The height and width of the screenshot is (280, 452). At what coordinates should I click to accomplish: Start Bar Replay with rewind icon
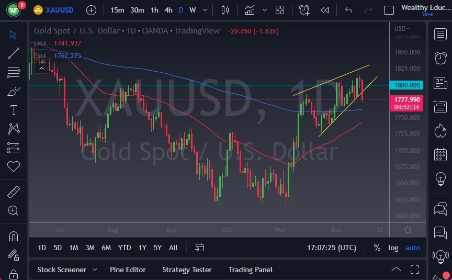coord(325,10)
